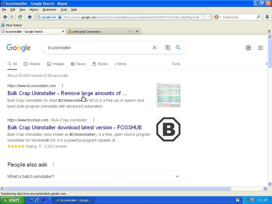The width and height of the screenshot is (272, 204).
Task: Open the File menu
Action: pos(4,10)
